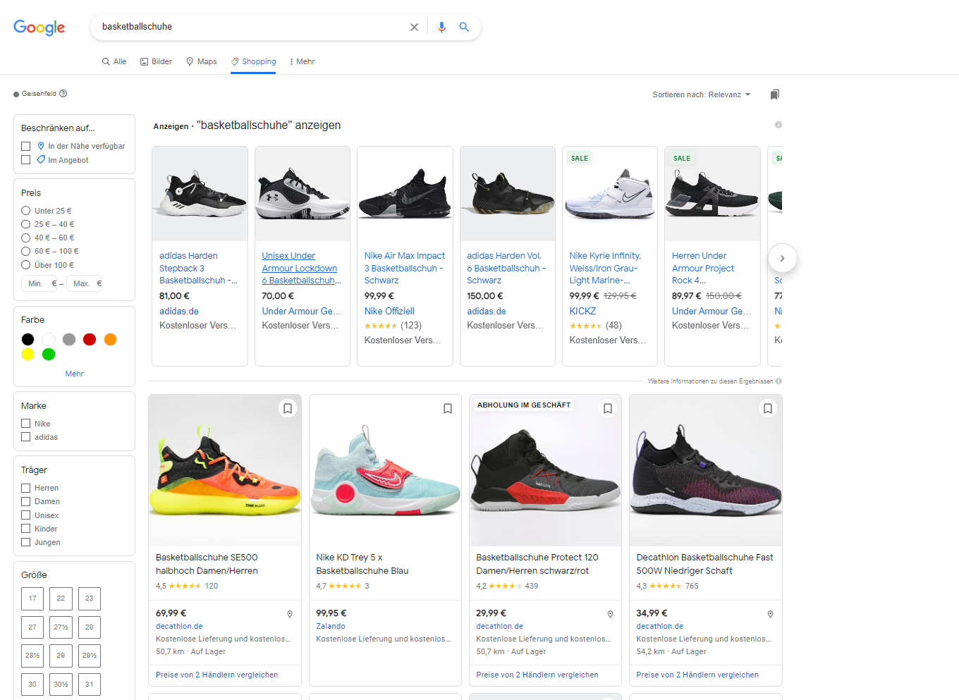Select price range '40 € – 60 €'

pyautogui.click(x=26, y=238)
